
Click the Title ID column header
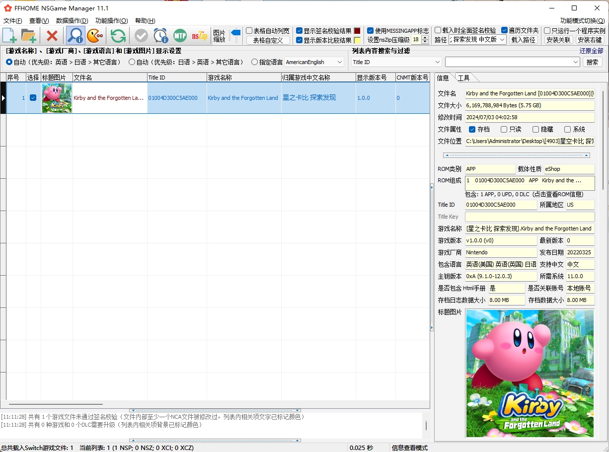click(x=177, y=77)
